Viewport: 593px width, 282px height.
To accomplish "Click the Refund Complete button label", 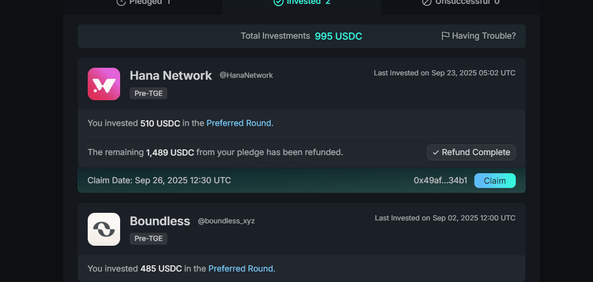I will click(476, 152).
